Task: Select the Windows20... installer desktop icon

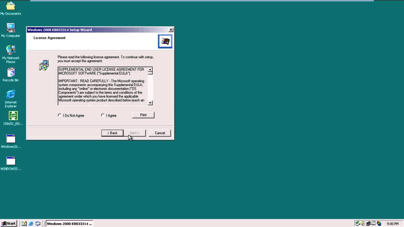Action: tap(11, 142)
